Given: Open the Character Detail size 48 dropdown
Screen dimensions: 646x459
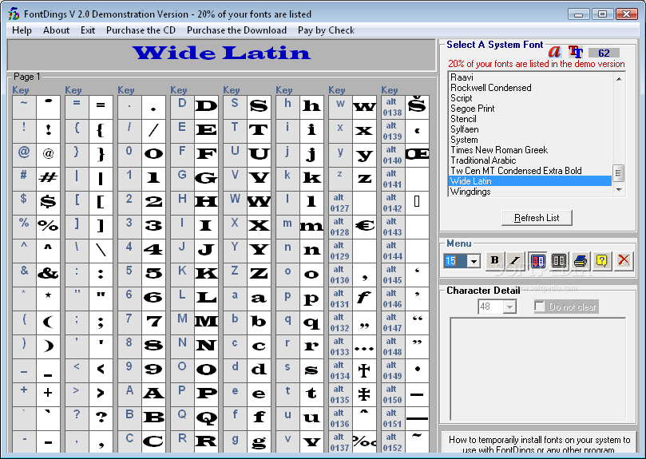Looking at the screenshot, I should (510, 307).
